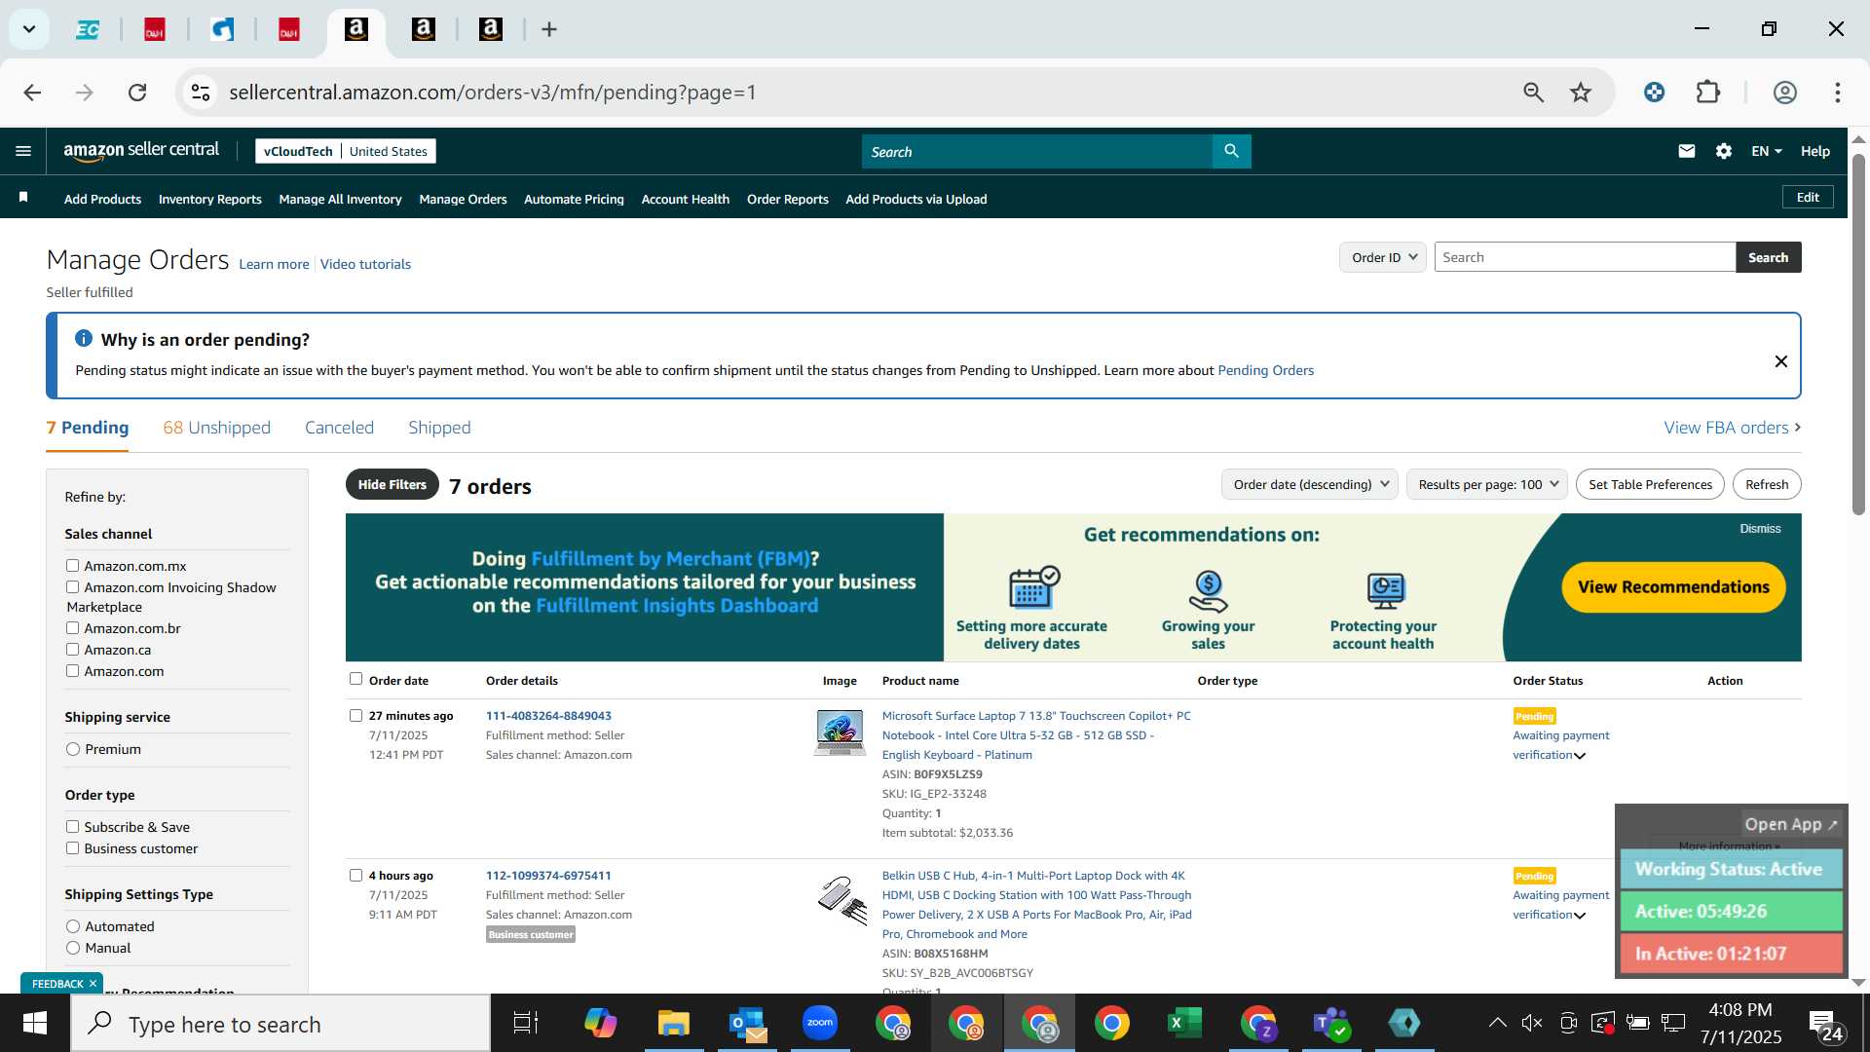Check the Amazon.ca sales channel
The height and width of the screenshot is (1052, 1870).
pyautogui.click(x=72, y=649)
